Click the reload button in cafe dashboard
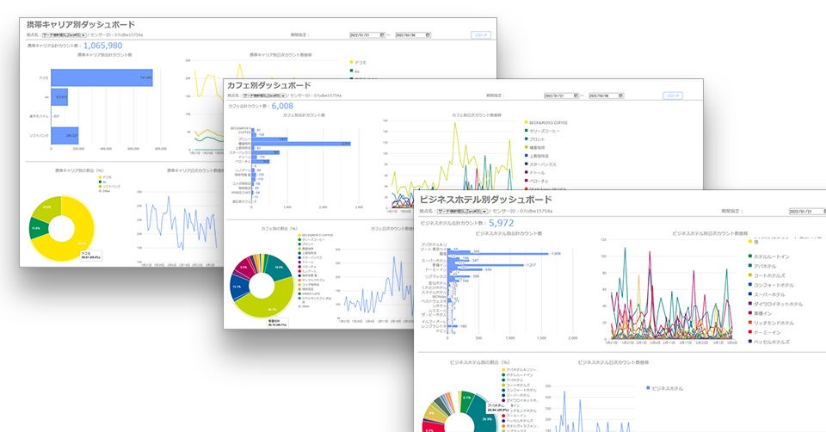Viewport: 826px width, 432px height. pos(673,96)
